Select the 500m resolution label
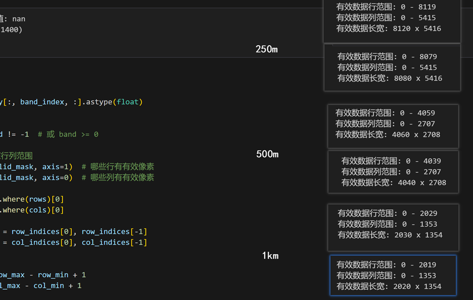The width and height of the screenshot is (473, 300). [x=266, y=153]
